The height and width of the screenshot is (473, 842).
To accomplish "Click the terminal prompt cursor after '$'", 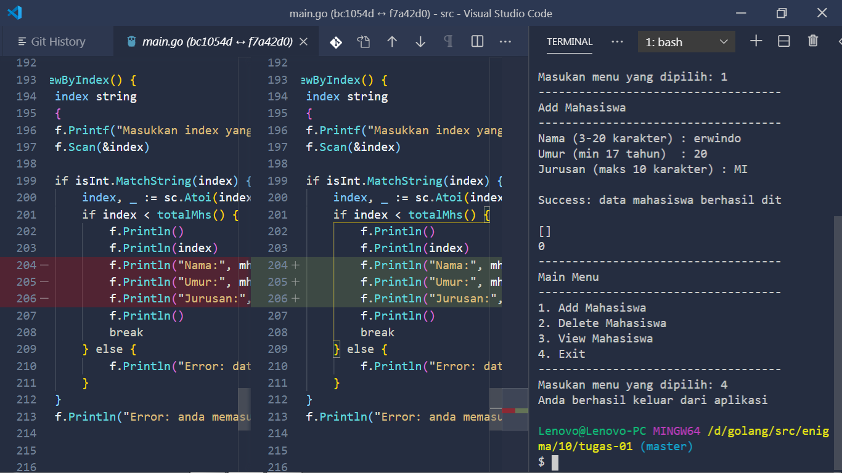I will tap(555, 463).
